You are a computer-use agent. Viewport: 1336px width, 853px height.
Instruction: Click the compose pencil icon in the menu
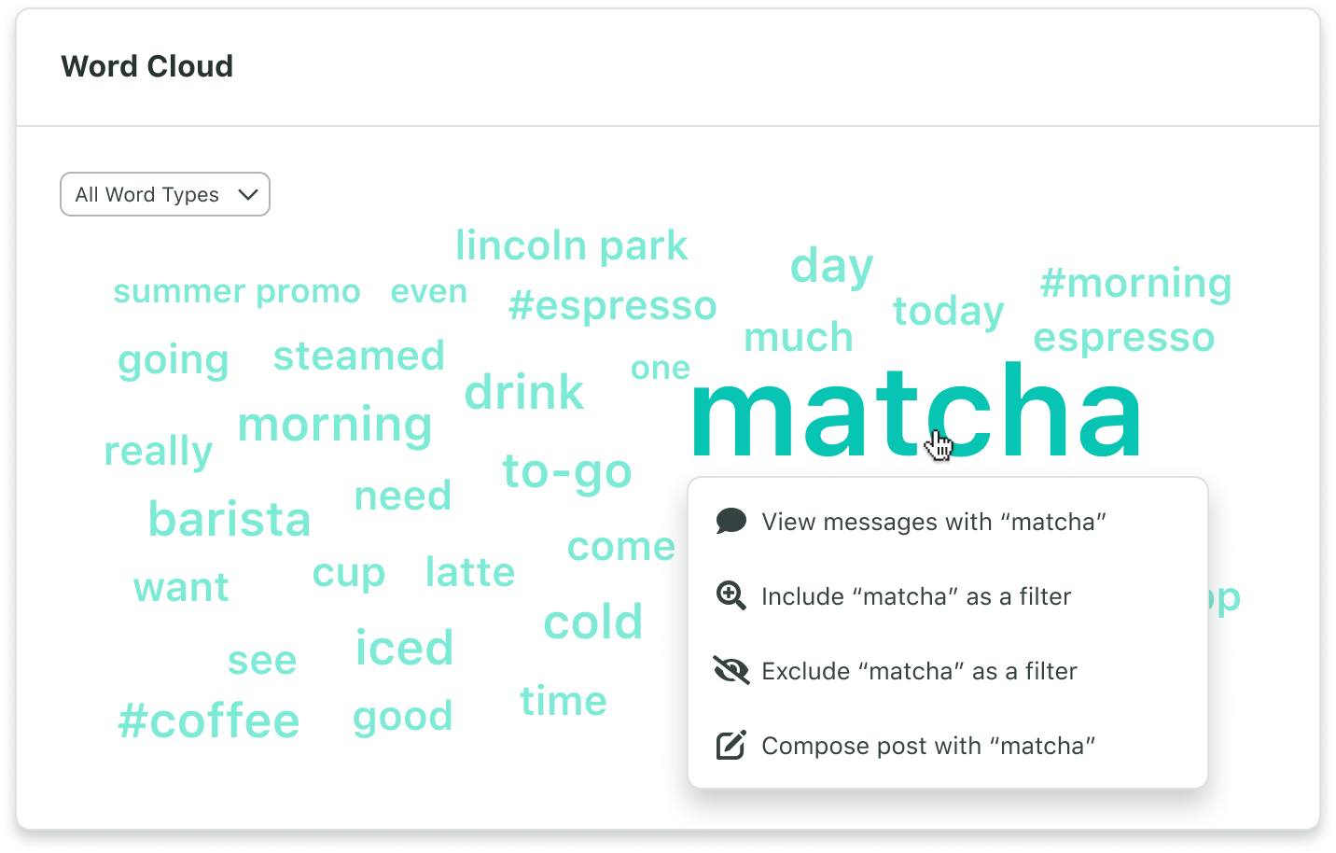coord(731,745)
